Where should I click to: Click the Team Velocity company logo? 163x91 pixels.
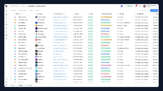36,17
